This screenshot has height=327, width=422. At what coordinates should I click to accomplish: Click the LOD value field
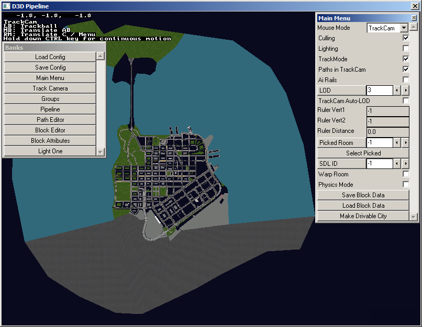point(380,91)
